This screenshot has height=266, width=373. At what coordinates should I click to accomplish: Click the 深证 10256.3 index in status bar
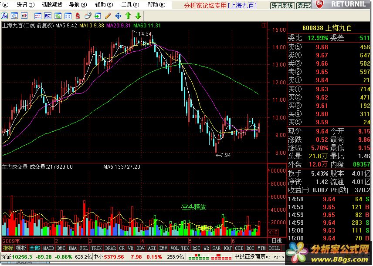[46, 257]
